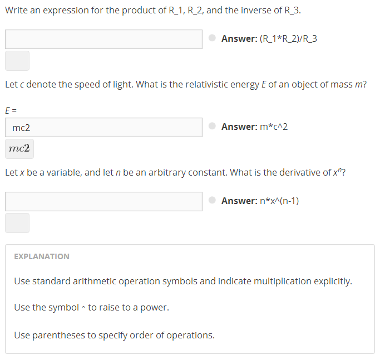Click the question about the product of R_1, R_2
The height and width of the screenshot is (359, 380).
153,11
